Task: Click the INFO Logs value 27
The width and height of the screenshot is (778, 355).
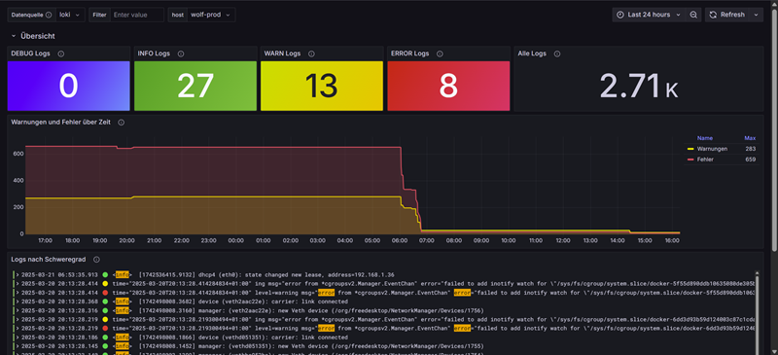Action: tap(195, 86)
